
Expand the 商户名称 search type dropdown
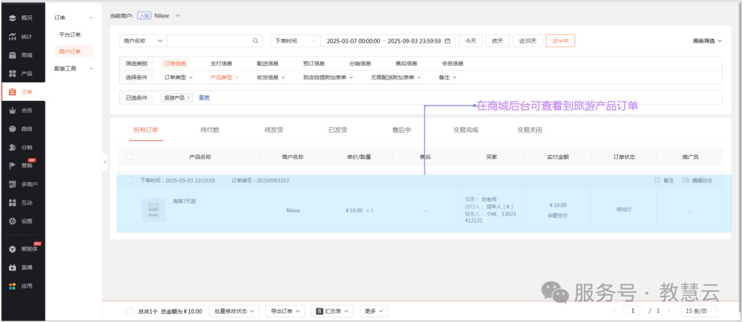(x=142, y=41)
